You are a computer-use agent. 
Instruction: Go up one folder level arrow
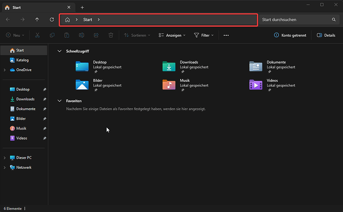tap(37, 20)
